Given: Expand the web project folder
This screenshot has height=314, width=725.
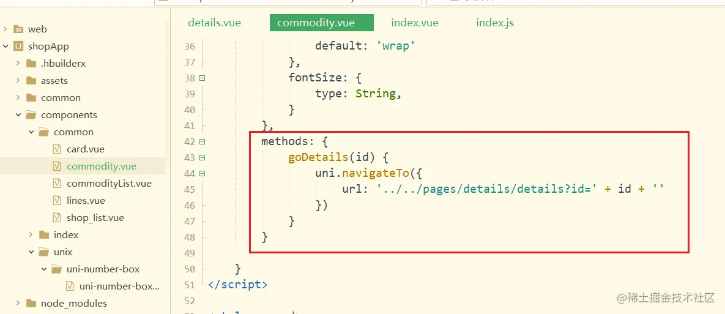Looking at the screenshot, I should tap(5, 29).
